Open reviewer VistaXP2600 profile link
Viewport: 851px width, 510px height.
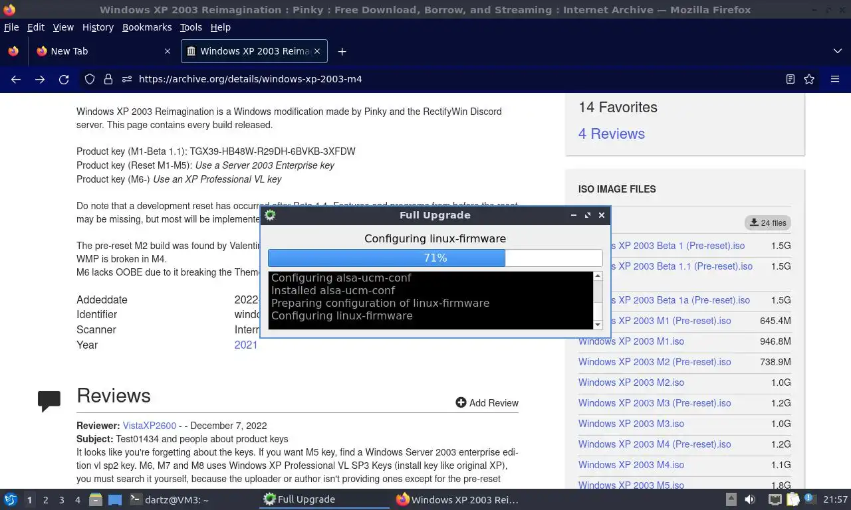(x=149, y=426)
